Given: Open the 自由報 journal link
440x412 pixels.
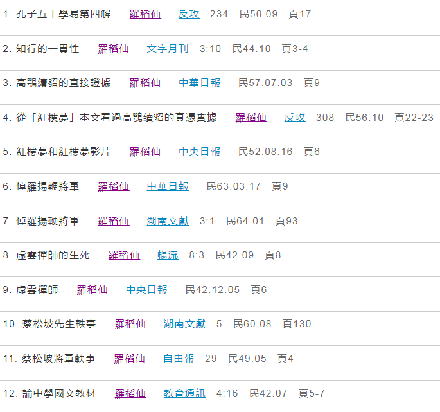Looking at the screenshot, I should (179, 359).
